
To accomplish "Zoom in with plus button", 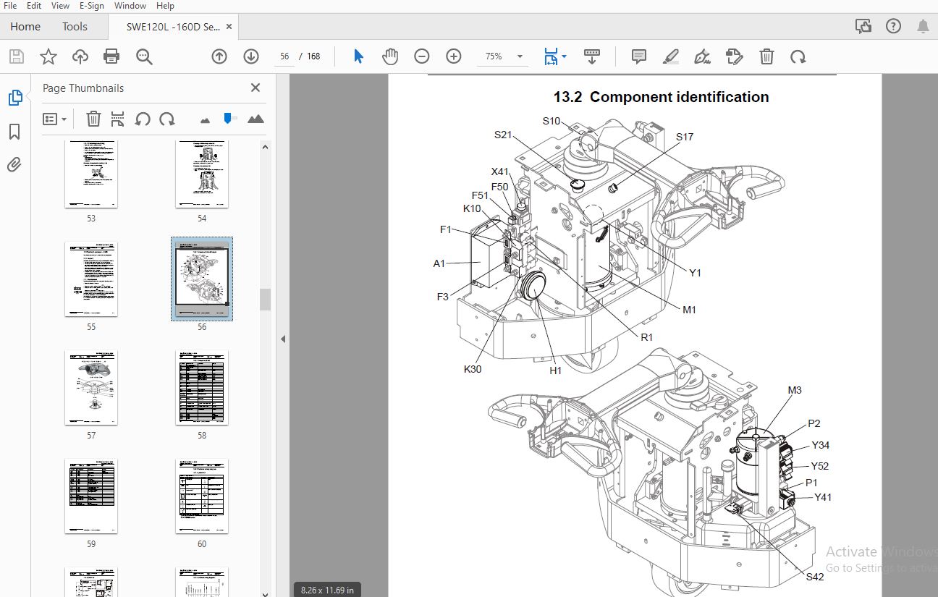I will pyautogui.click(x=454, y=56).
